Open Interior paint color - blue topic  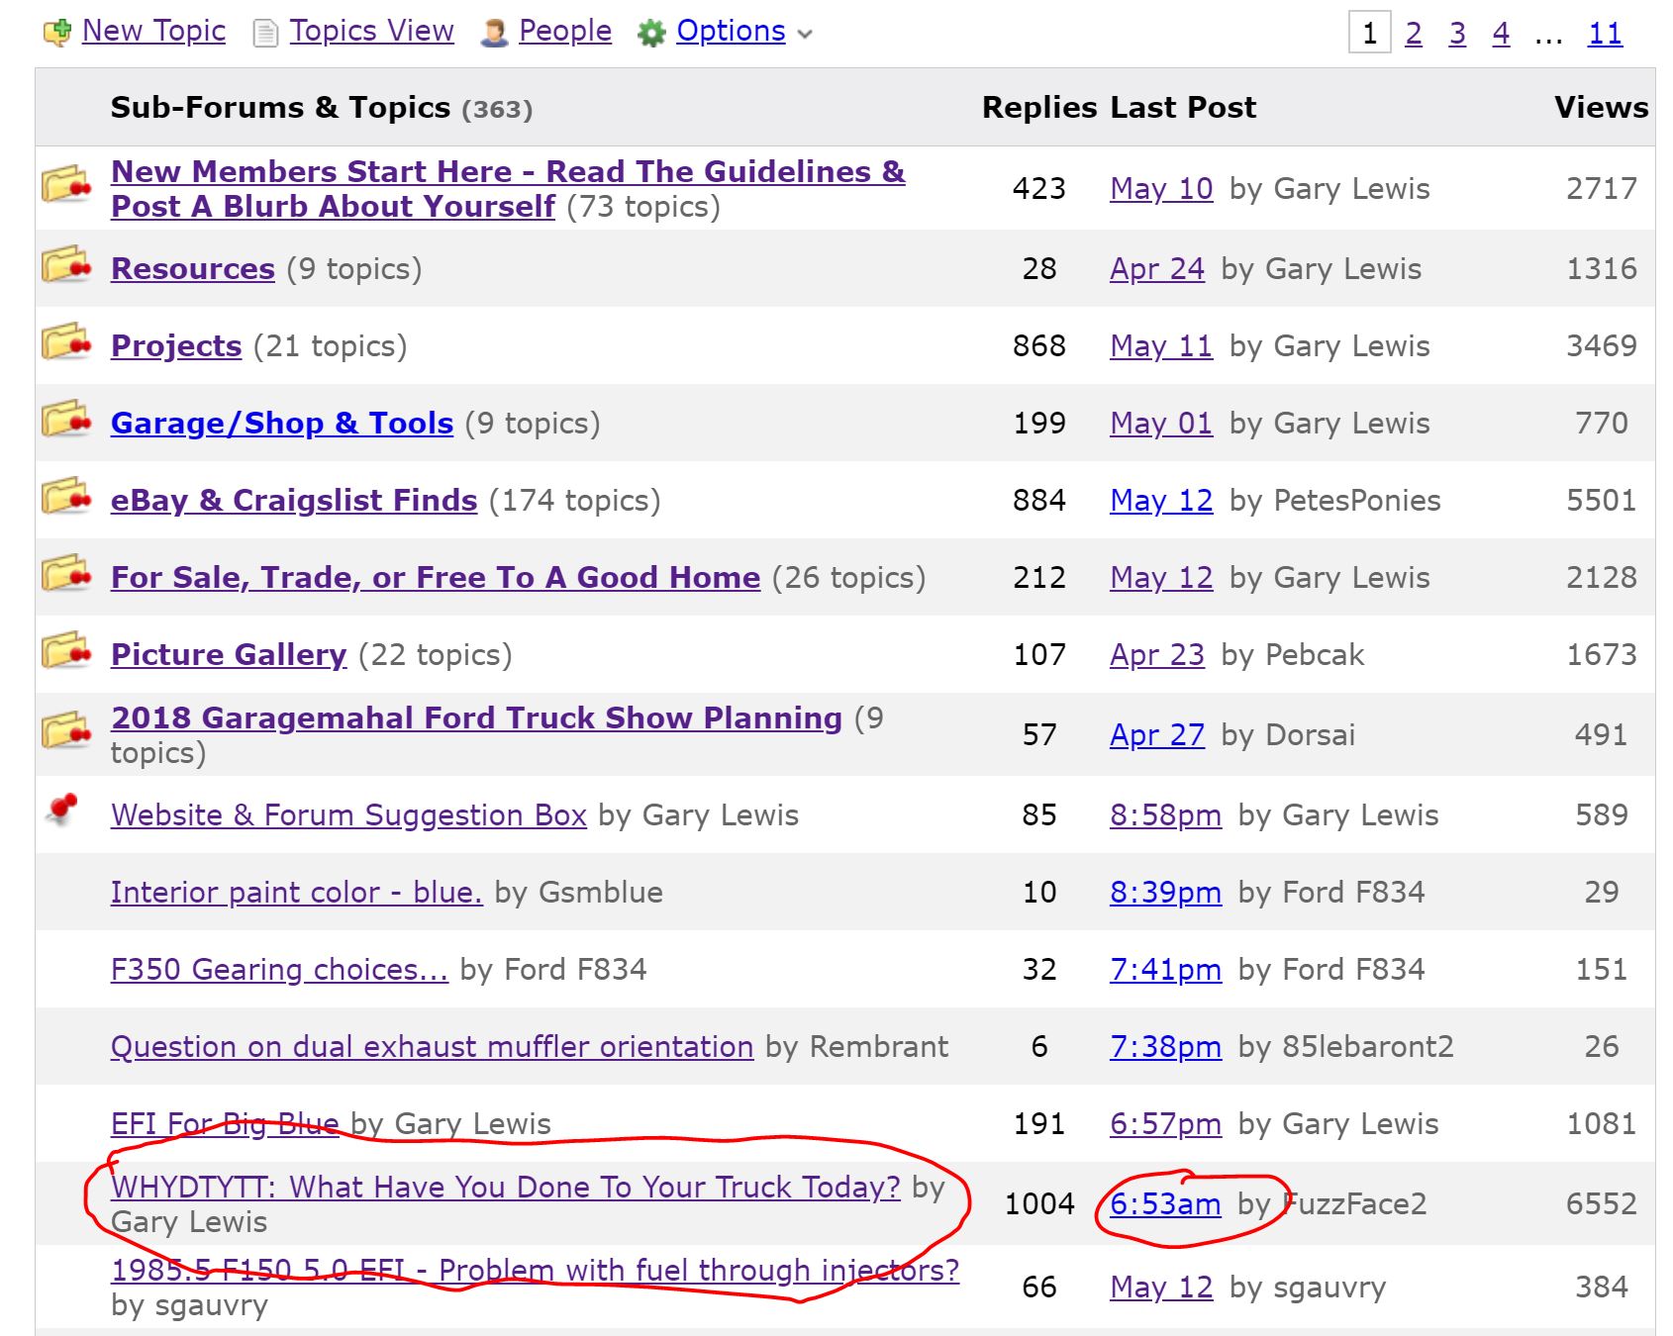(296, 893)
